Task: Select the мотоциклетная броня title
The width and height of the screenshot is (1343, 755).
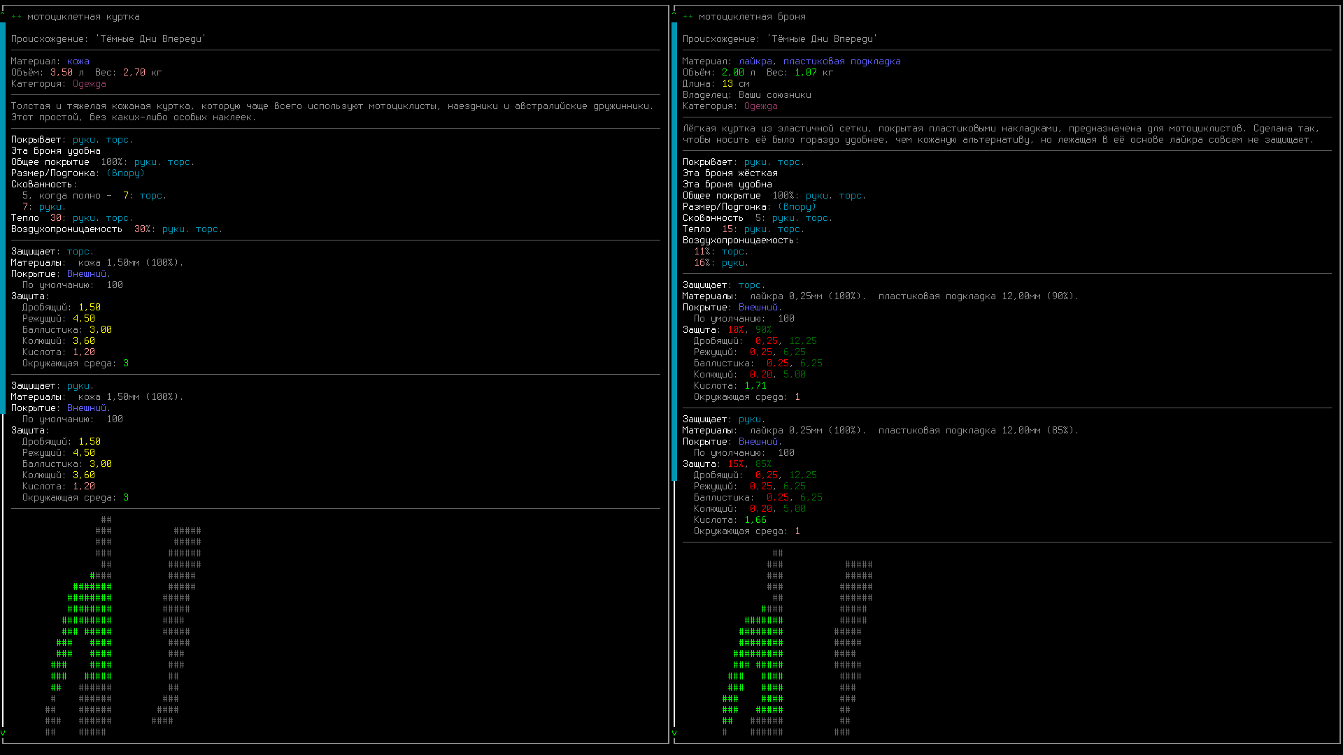Action: point(752,17)
